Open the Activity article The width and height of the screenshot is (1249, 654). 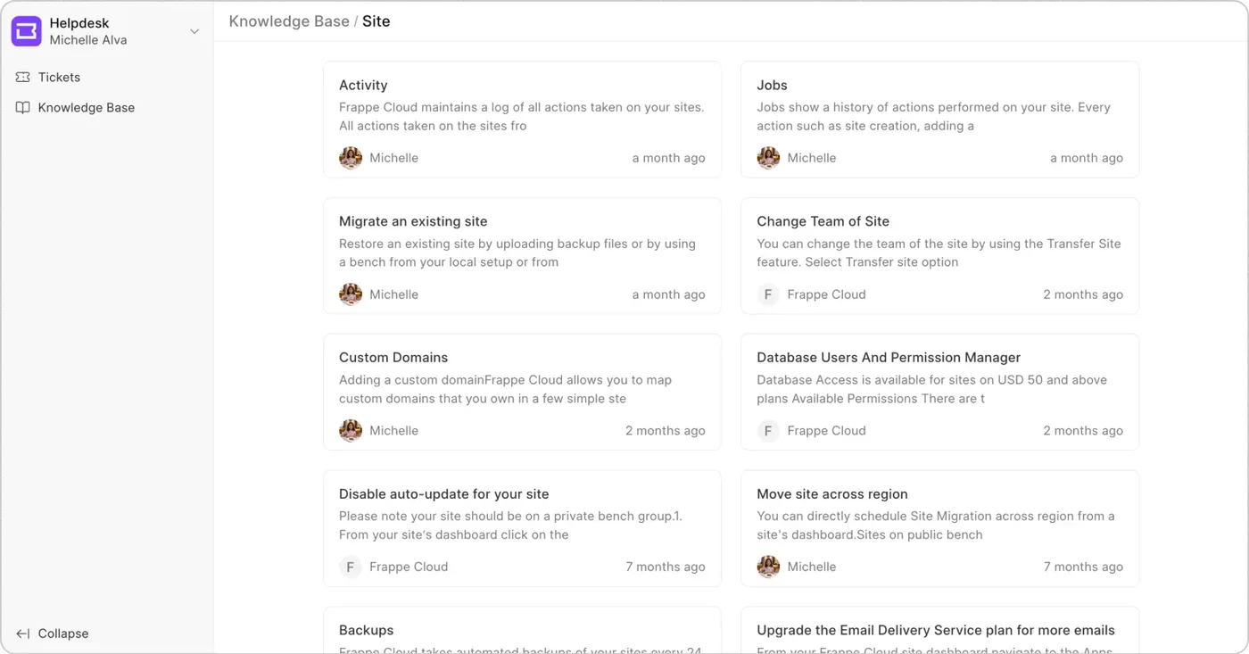(522, 120)
